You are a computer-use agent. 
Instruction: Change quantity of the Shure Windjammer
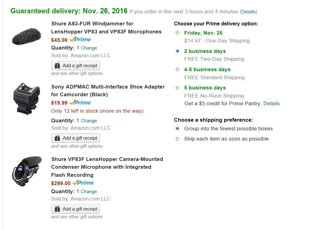click(x=89, y=48)
